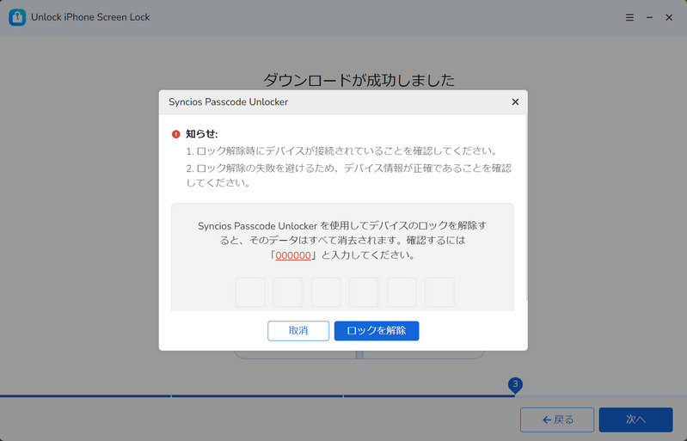Click the step 3 progress marker
This screenshot has width=687, height=441.
(x=515, y=385)
